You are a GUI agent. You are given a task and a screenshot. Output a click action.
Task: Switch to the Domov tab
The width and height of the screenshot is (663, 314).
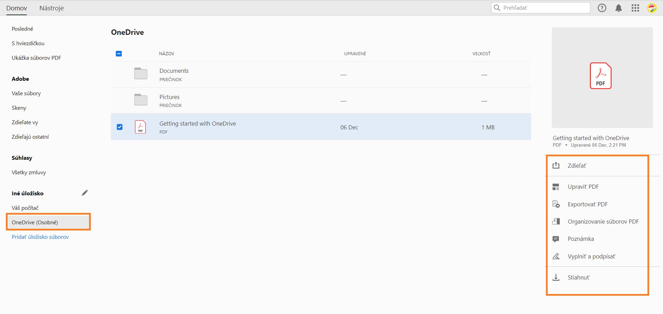(16, 8)
